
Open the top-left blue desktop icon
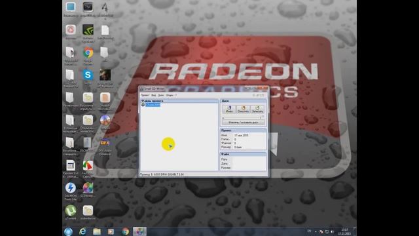[x=71, y=7]
